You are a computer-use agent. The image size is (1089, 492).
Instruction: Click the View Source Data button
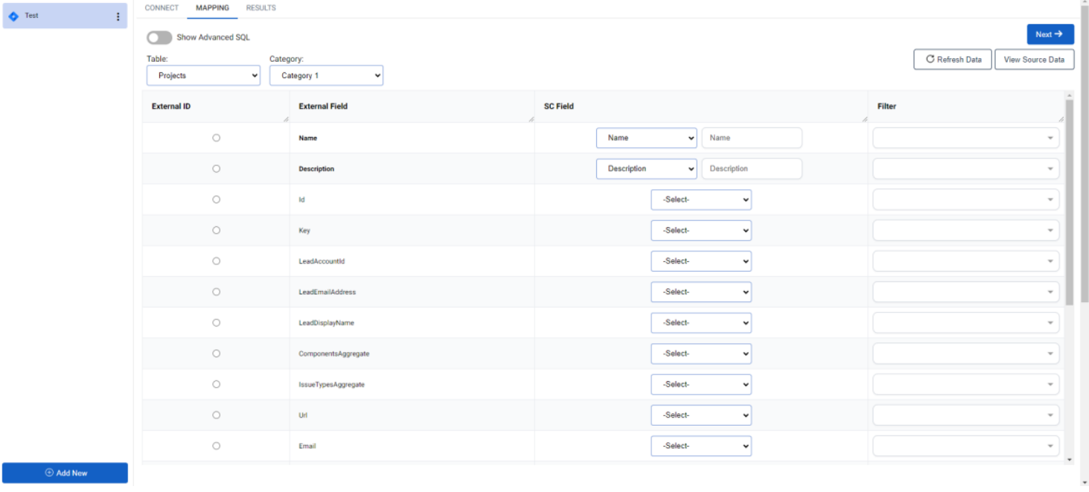[x=1034, y=59]
